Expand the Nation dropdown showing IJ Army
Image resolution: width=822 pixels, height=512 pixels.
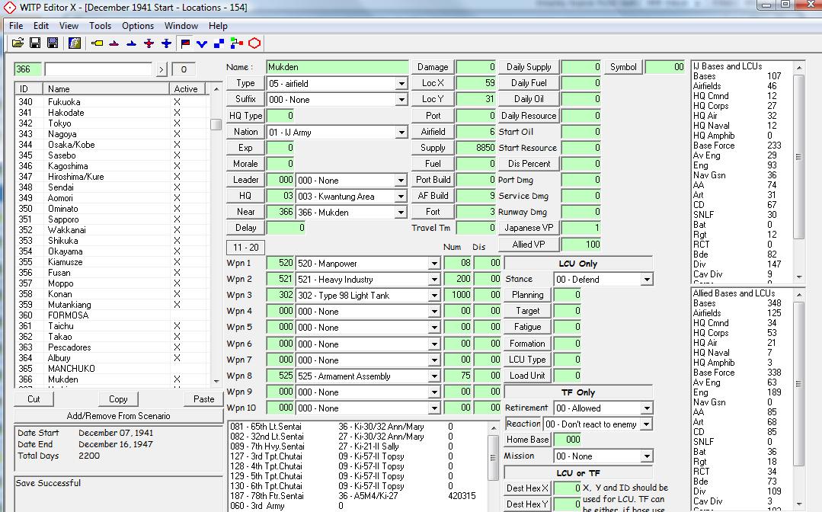[x=401, y=133]
